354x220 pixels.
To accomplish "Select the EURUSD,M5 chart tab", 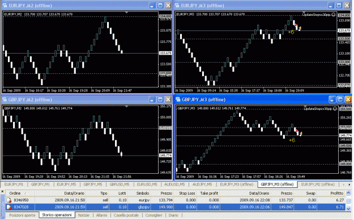I will pyautogui.click(x=147, y=184).
